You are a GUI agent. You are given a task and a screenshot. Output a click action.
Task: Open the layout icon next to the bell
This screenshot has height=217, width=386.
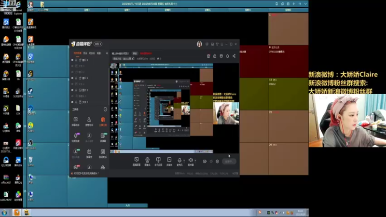pos(221,56)
